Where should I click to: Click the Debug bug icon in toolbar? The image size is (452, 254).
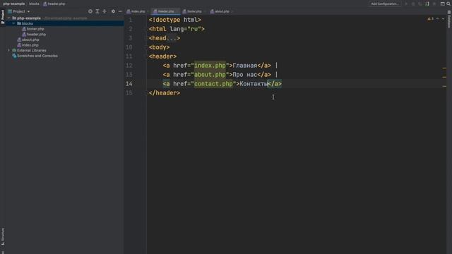[413, 4]
